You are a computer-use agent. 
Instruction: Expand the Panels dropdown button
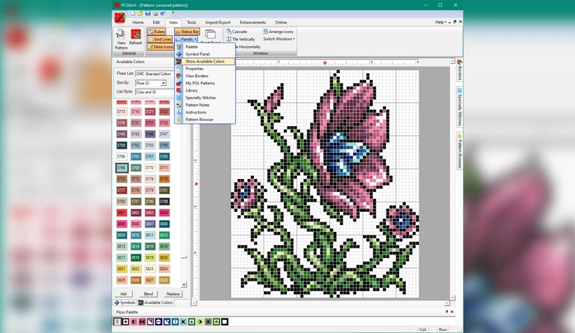tap(186, 39)
